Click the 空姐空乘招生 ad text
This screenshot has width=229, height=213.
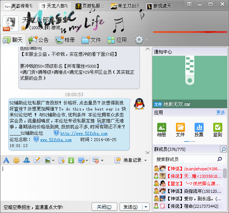(33, 207)
